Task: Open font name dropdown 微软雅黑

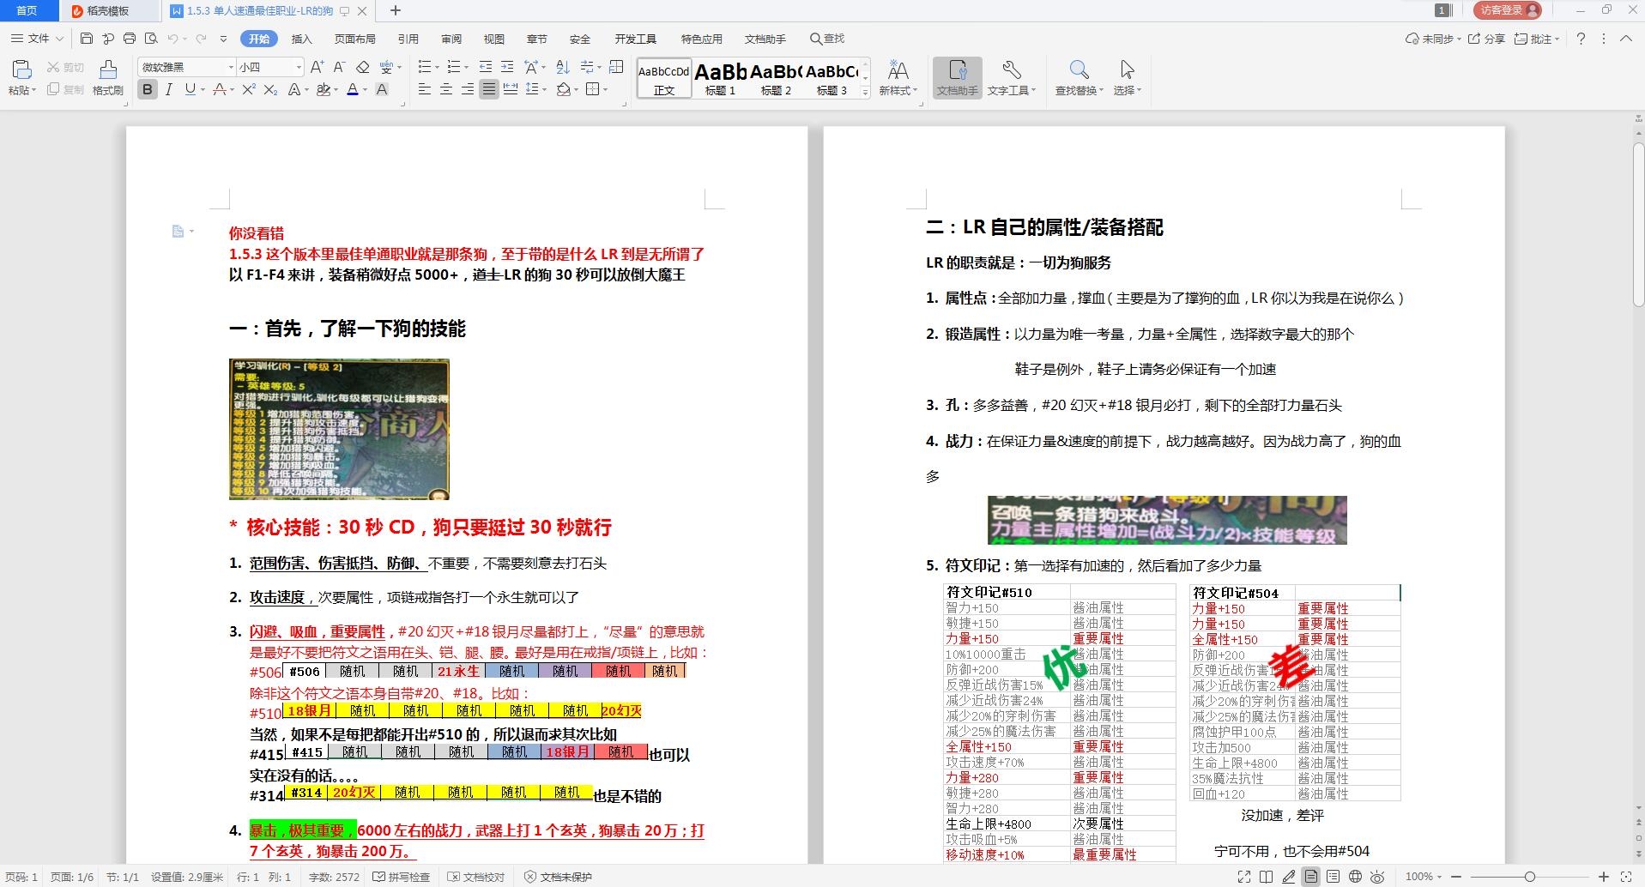Action: [231, 67]
